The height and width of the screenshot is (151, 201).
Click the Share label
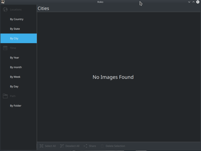tap(92, 146)
